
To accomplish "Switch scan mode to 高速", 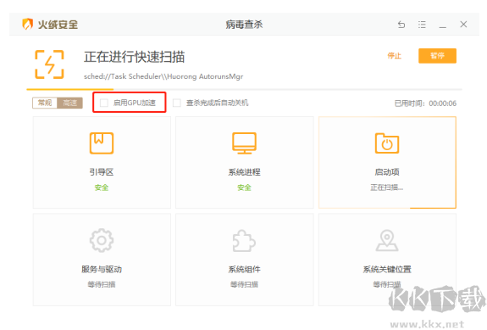I will (70, 103).
